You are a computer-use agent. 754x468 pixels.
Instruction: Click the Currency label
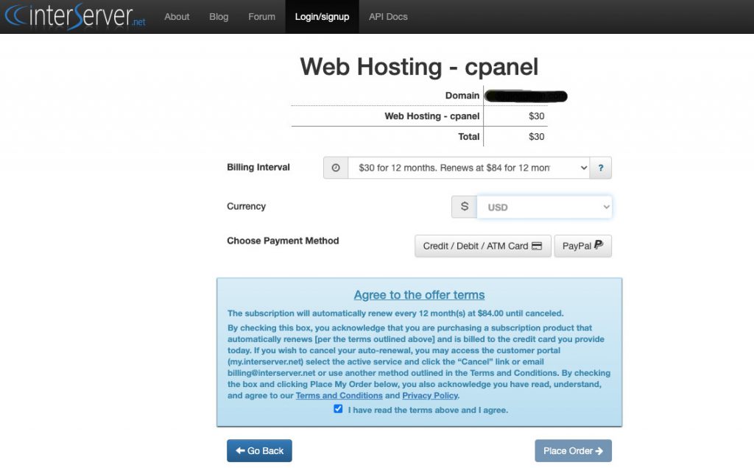click(x=246, y=206)
